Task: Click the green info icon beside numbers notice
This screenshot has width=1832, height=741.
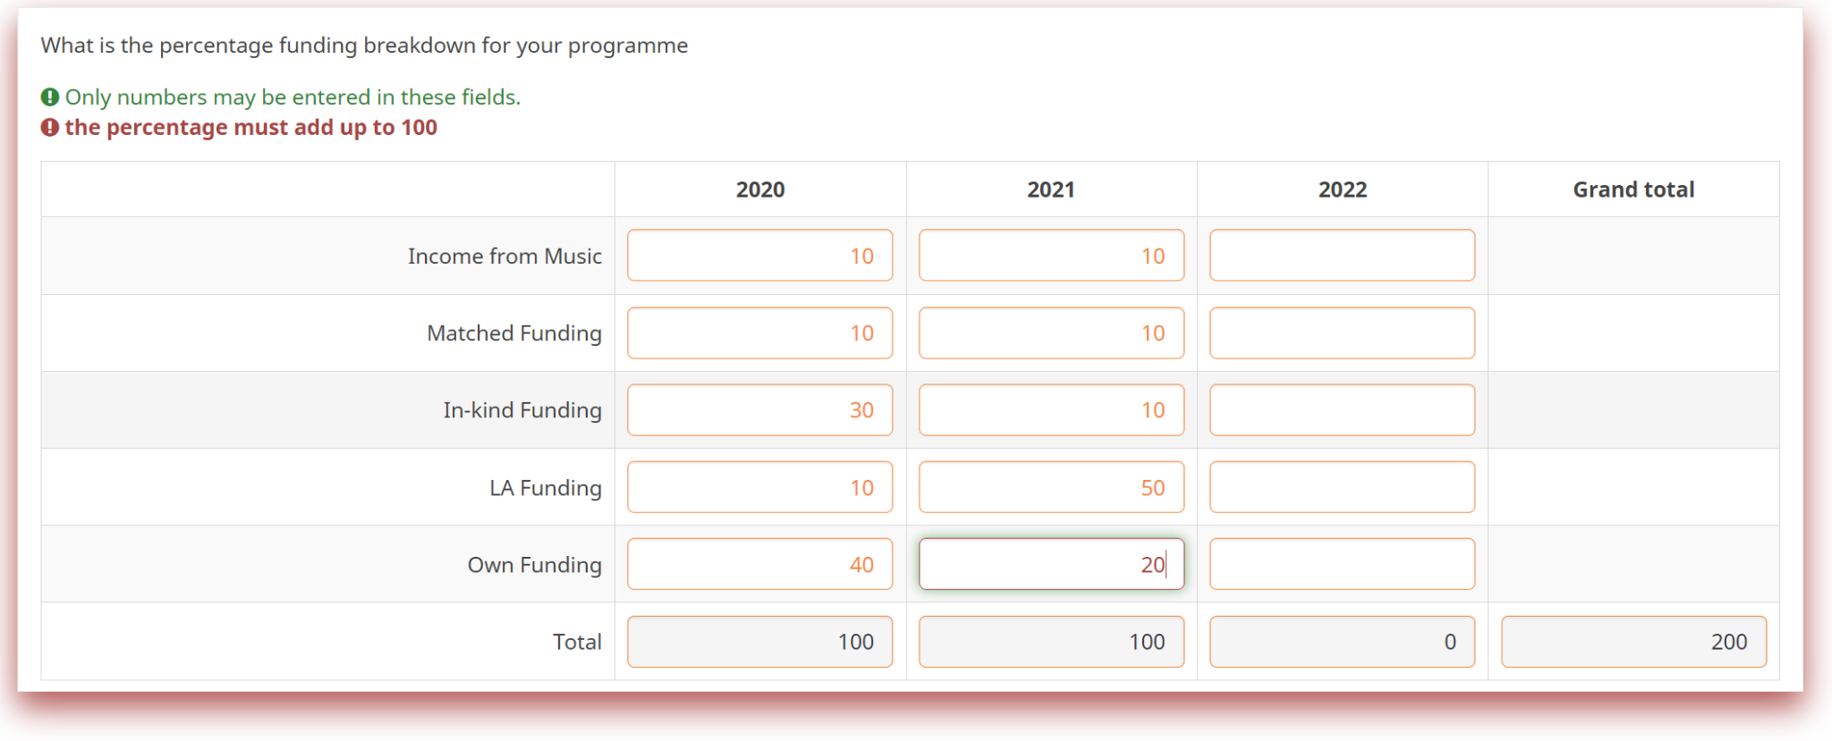Action: [x=50, y=97]
